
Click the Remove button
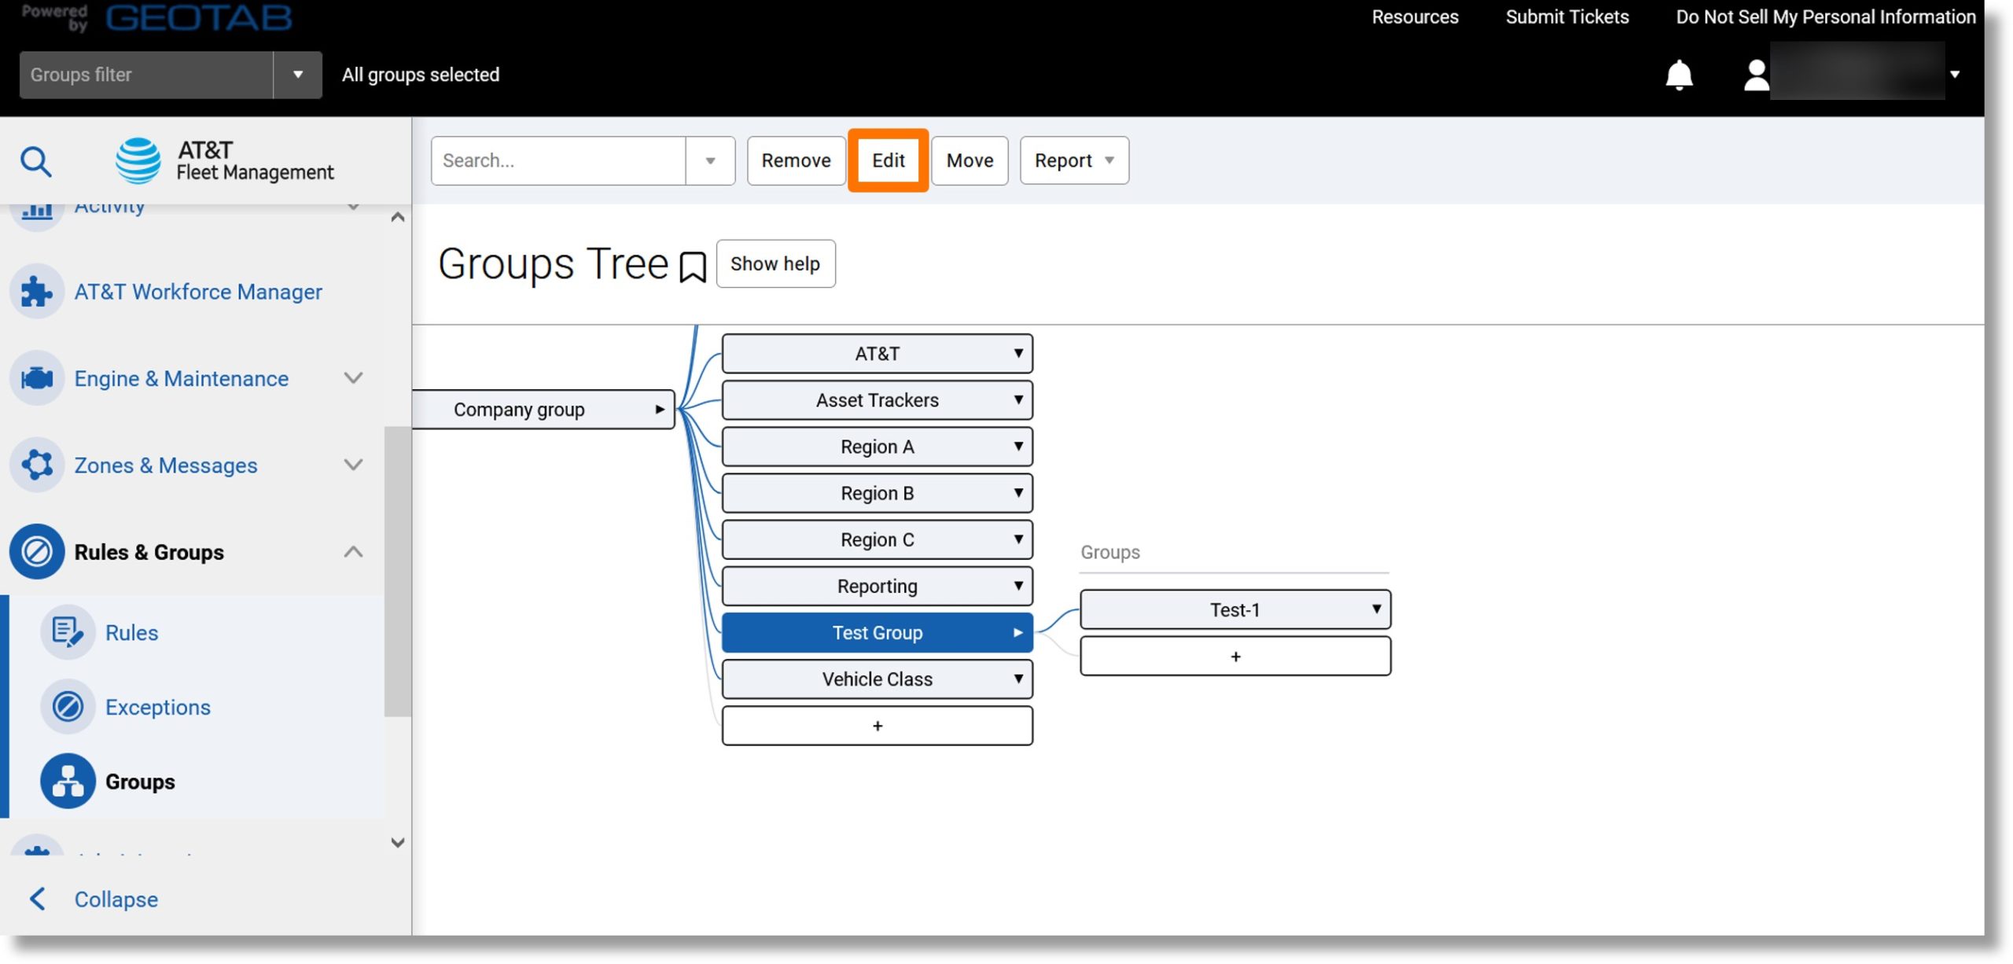(796, 160)
